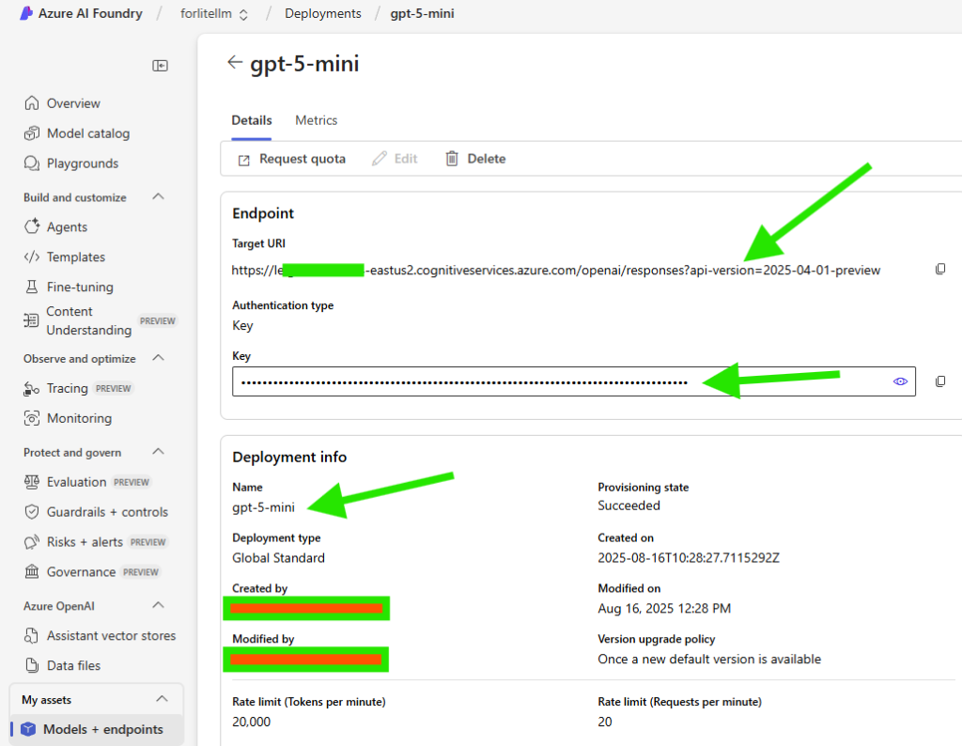Switch to the Metrics tab
The width and height of the screenshot is (962, 746).
pos(316,120)
